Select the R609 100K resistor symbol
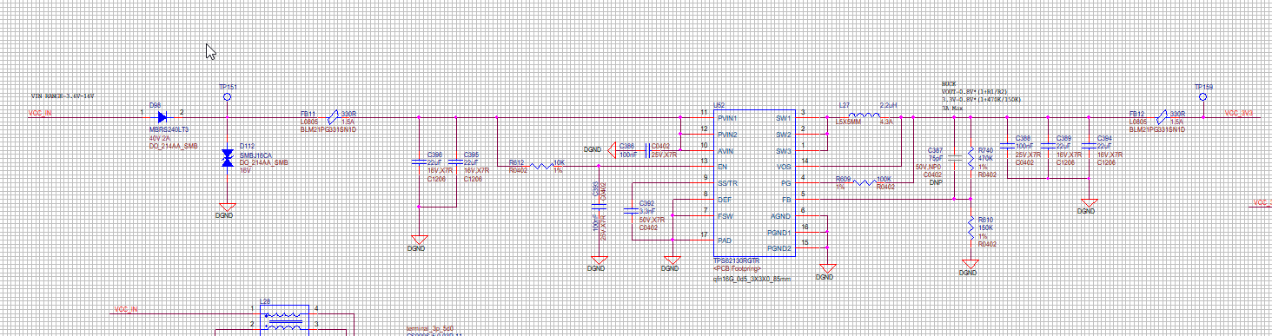This screenshot has height=336, width=1272. [x=865, y=183]
